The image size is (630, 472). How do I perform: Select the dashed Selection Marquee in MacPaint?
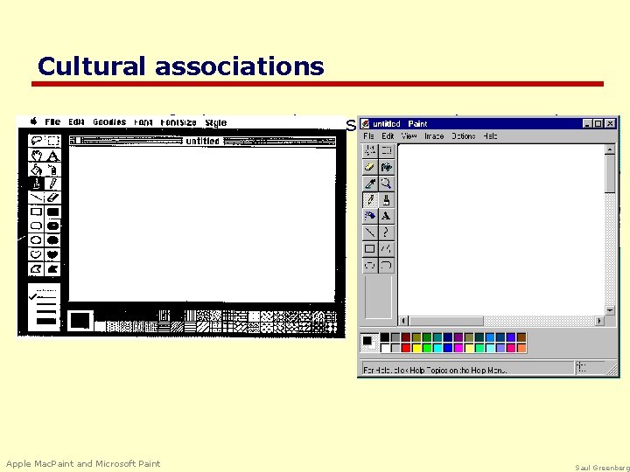point(53,141)
